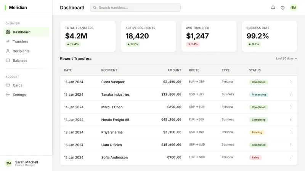Click the Total Transfers $4.2M card
Viewport: 305px width, 171px height.
coord(88,36)
